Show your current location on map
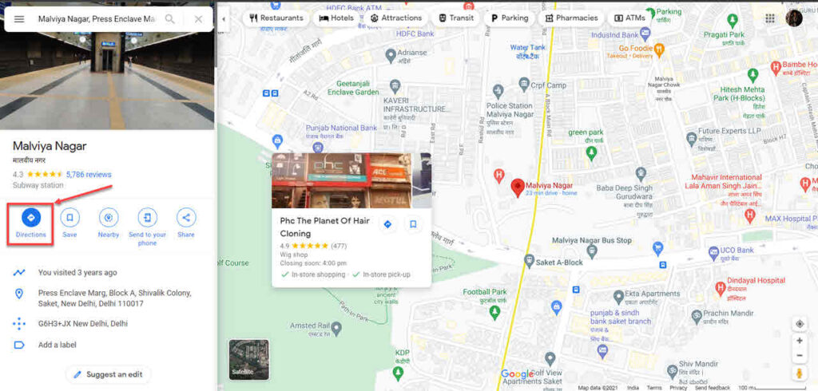 (799, 324)
